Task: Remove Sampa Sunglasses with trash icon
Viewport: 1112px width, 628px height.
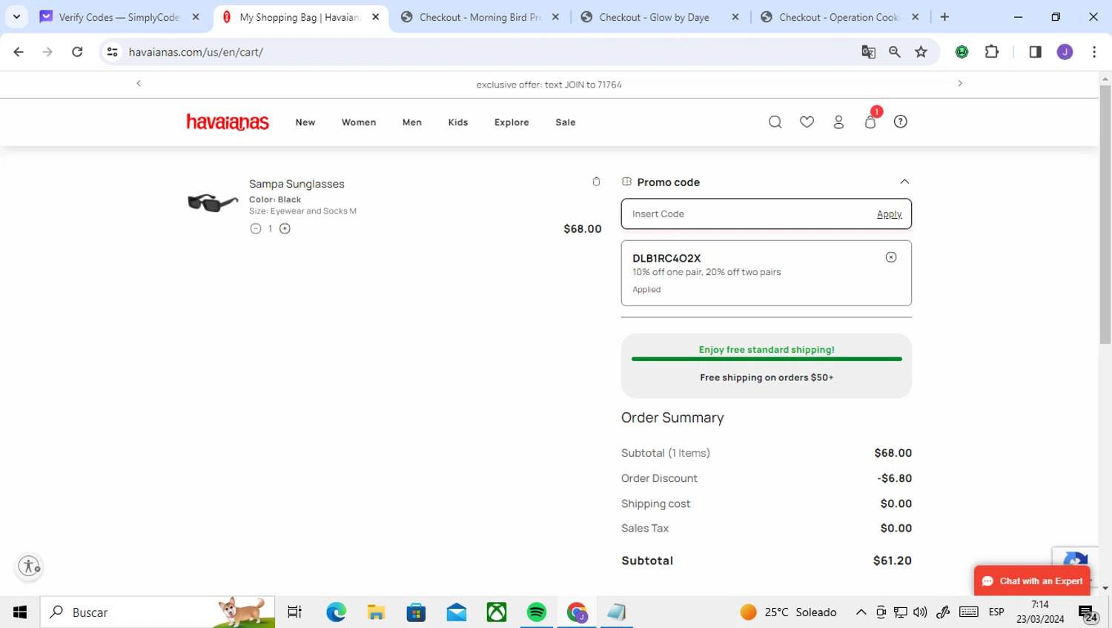Action: pyautogui.click(x=596, y=182)
